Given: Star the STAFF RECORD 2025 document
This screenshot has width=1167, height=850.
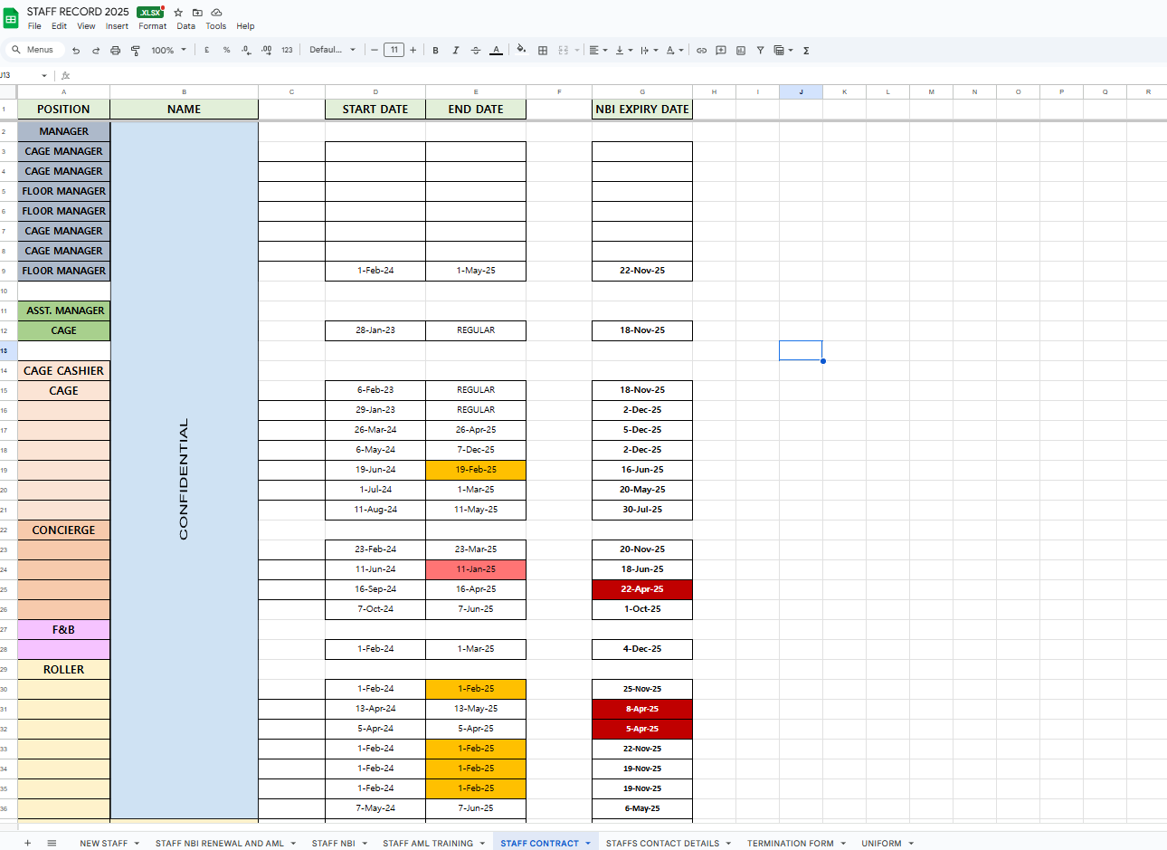Looking at the screenshot, I should [178, 12].
